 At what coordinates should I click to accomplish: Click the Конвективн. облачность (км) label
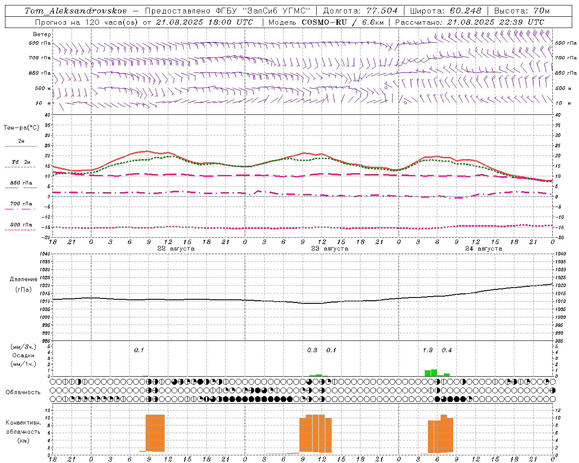click(x=23, y=431)
